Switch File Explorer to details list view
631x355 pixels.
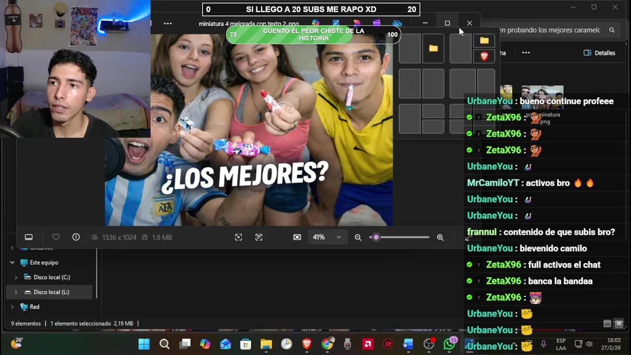click(607, 324)
